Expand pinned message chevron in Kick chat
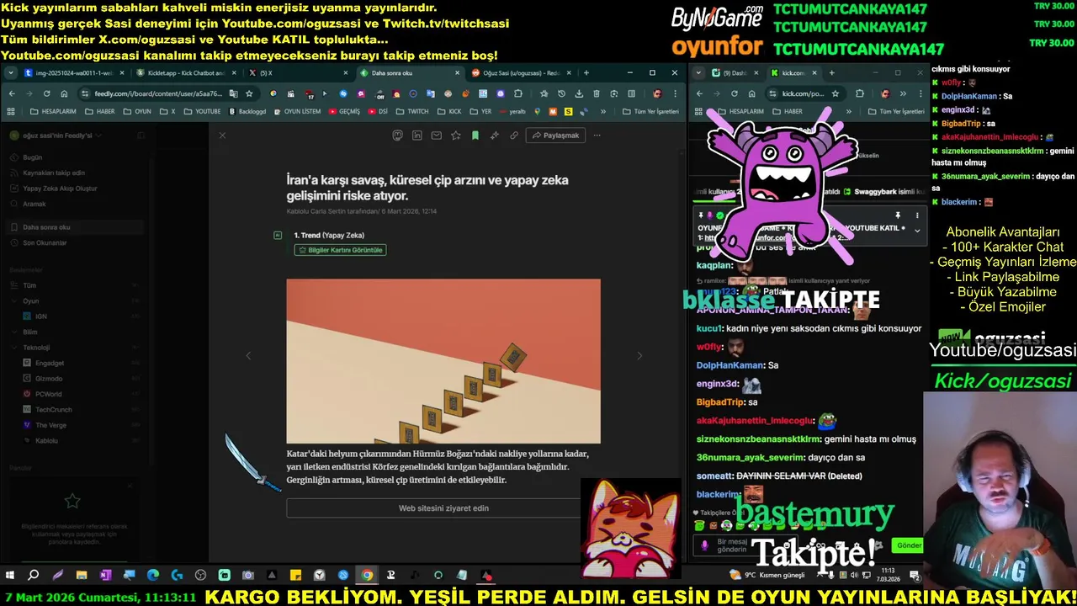This screenshot has width=1077, height=606. click(917, 231)
